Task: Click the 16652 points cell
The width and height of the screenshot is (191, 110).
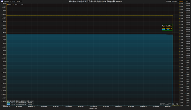Action: point(30,104)
